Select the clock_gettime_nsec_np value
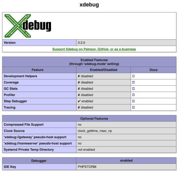 (95, 131)
